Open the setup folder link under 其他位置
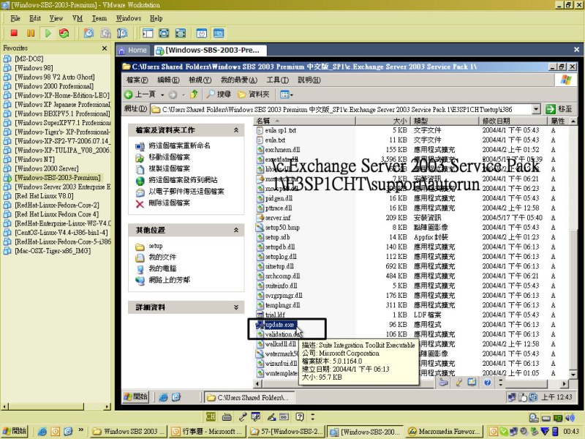Screen dimensions: 585x439 (x=156, y=246)
